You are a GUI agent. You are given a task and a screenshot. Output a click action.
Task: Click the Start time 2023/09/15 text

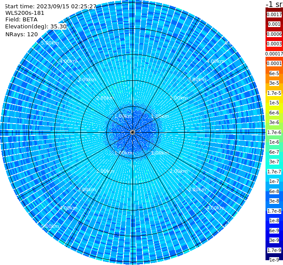[51, 6]
